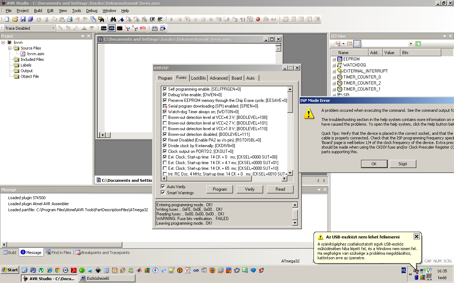Switch to the Find in Files tab
Screen dimensions: 454x283
point(58,253)
